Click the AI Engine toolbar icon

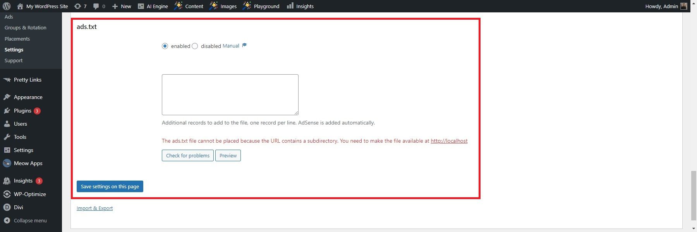click(x=141, y=6)
